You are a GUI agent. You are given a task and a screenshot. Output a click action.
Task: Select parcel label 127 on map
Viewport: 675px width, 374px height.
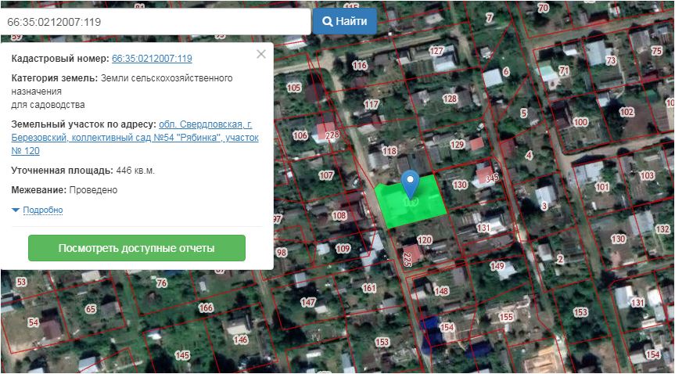[x=436, y=51]
